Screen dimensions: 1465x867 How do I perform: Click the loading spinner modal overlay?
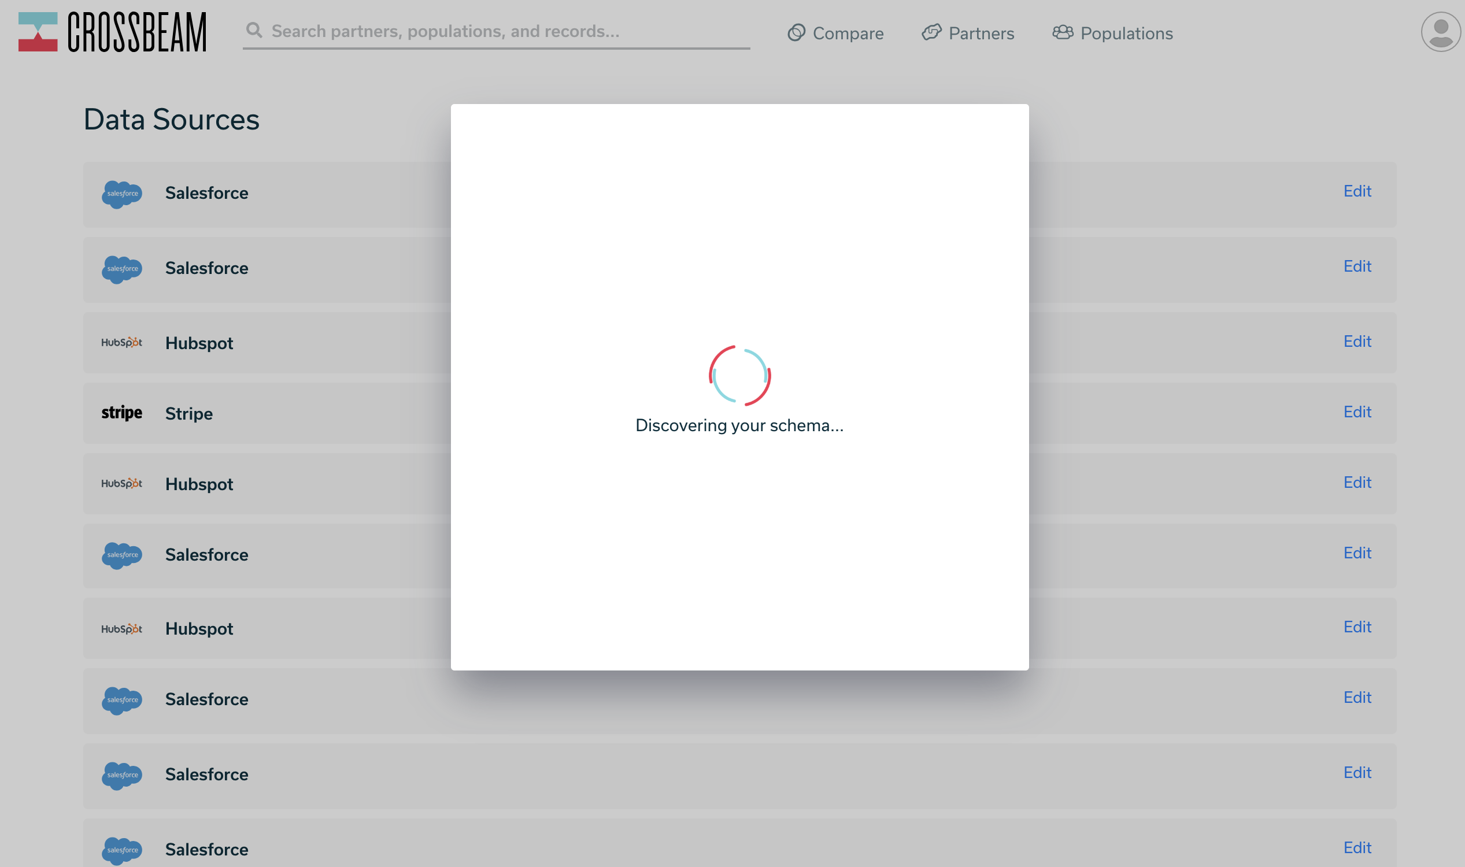739,386
